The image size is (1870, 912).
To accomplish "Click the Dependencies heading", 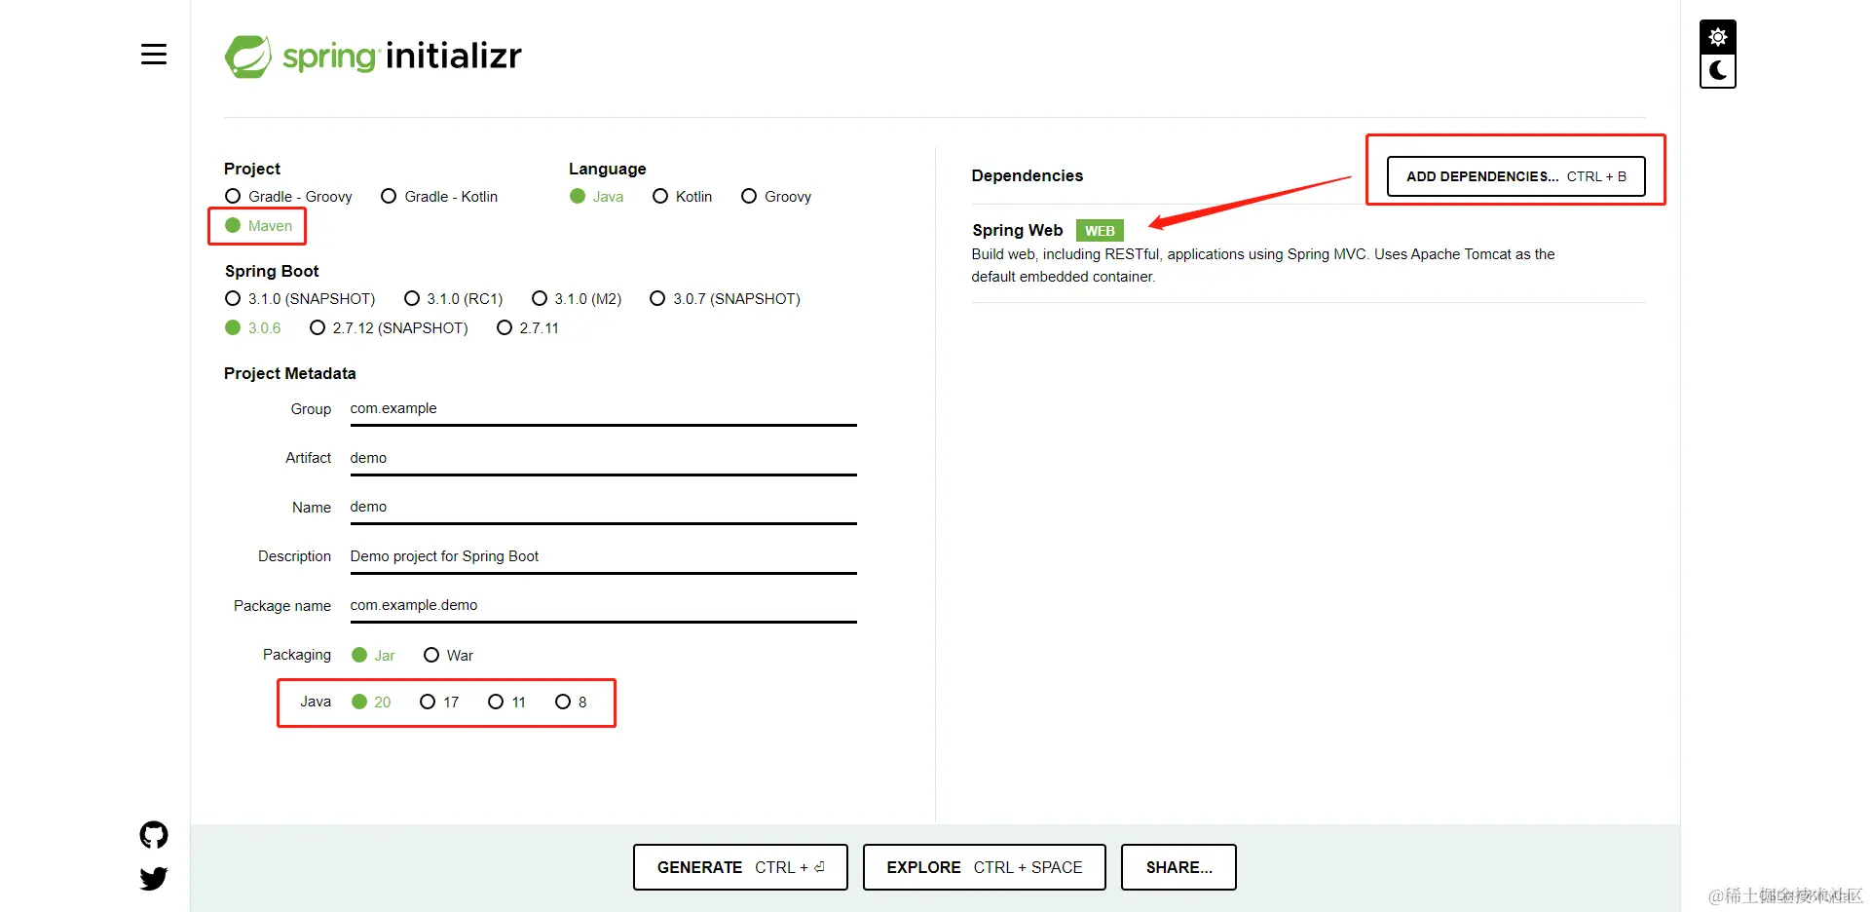I will pyautogui.click(x=1028, y=175).
